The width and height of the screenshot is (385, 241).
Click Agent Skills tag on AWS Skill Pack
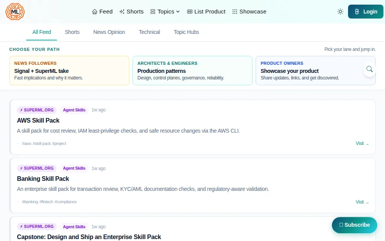[74, 110]
